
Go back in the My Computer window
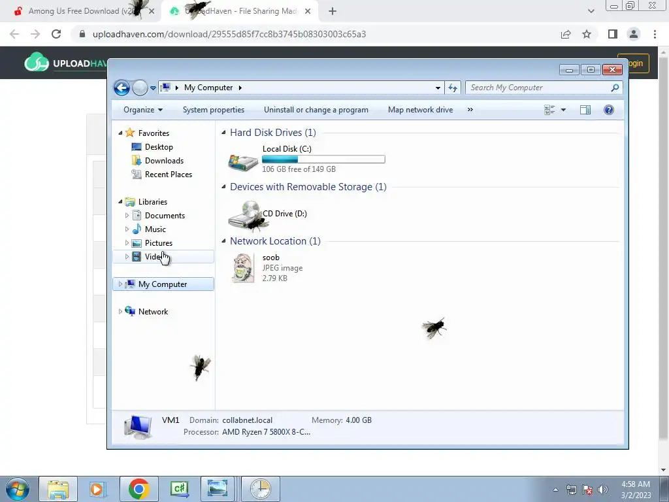pyautogui.click(x=122, y=88)
